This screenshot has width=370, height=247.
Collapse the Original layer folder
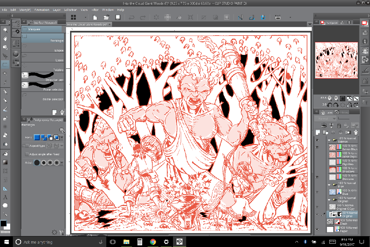coord(329,200)
